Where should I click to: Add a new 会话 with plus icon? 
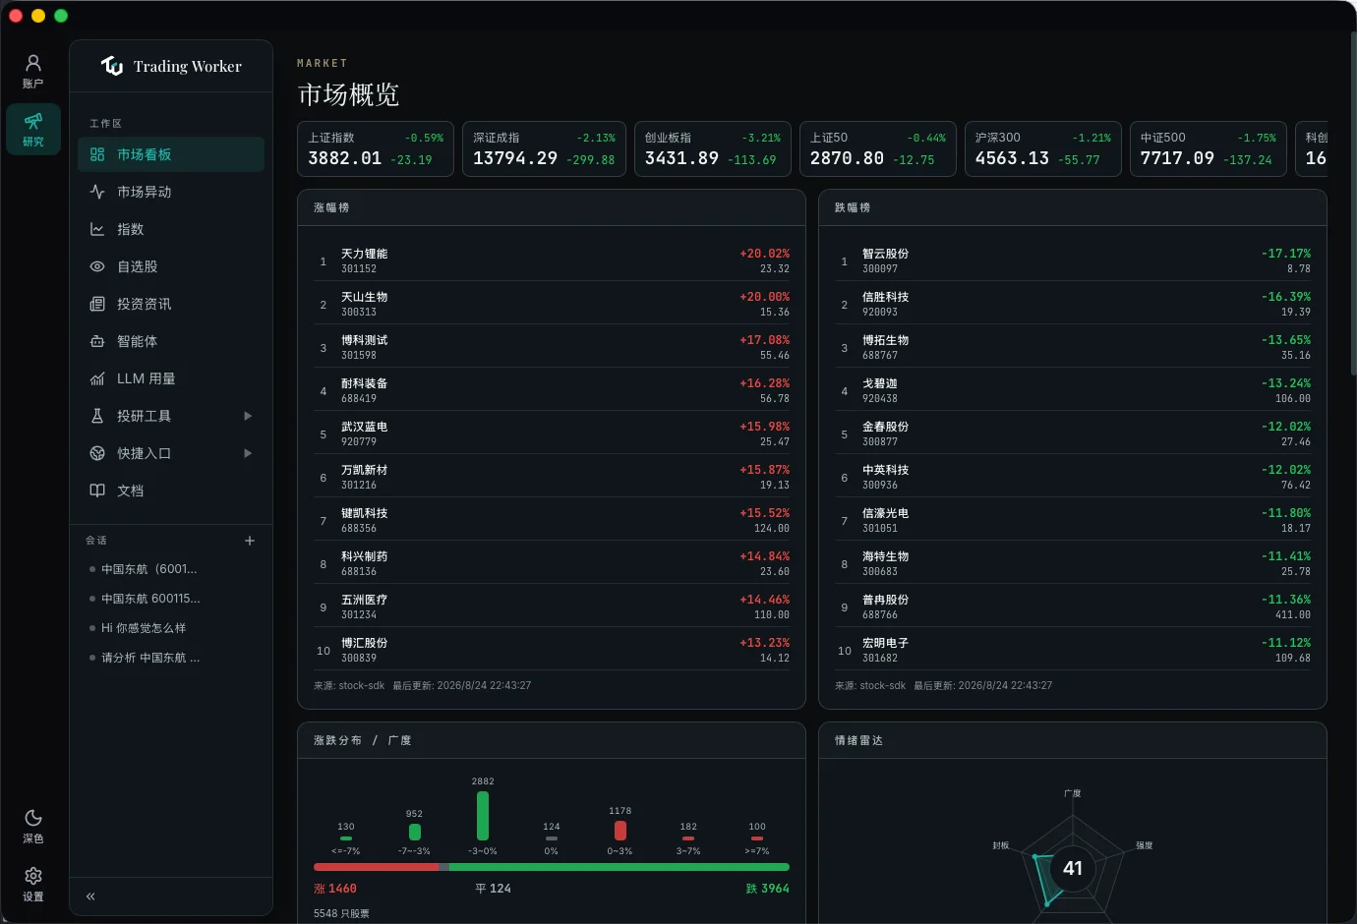tap(250, 541)
